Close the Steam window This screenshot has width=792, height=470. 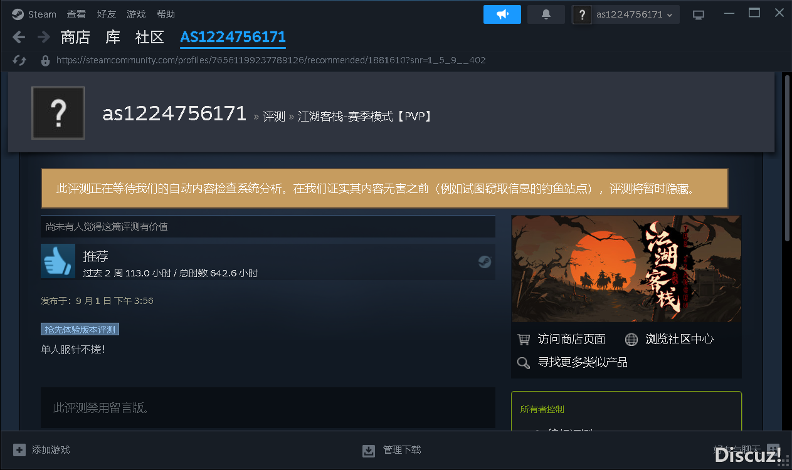[x=779, y=14]
